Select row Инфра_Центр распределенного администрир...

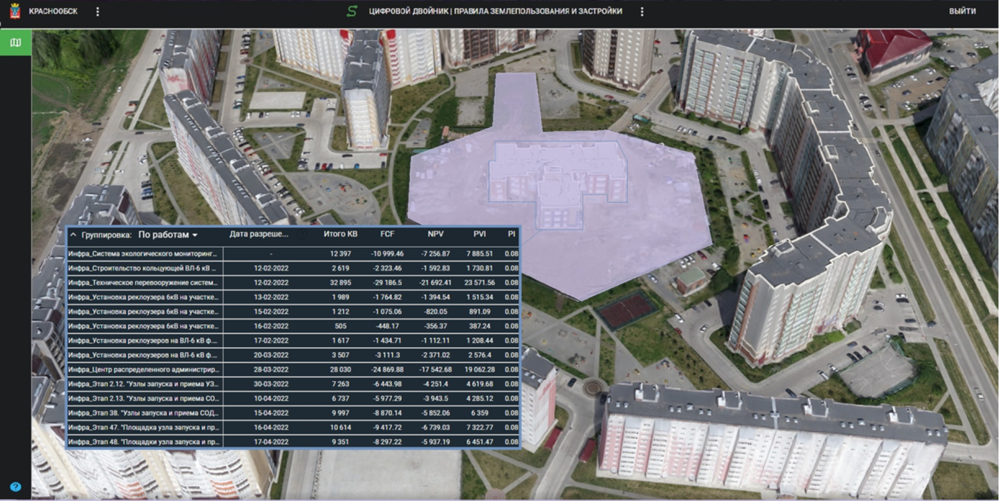293,369
